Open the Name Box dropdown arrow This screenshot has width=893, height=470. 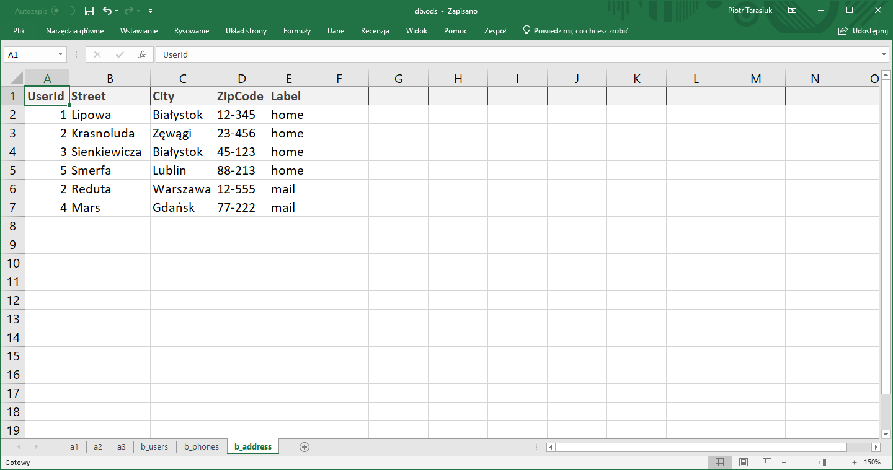pos(60,54)
